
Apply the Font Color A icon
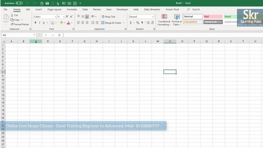click(69, 23)
